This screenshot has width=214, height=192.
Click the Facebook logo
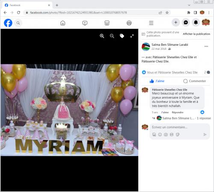(8, 23)
